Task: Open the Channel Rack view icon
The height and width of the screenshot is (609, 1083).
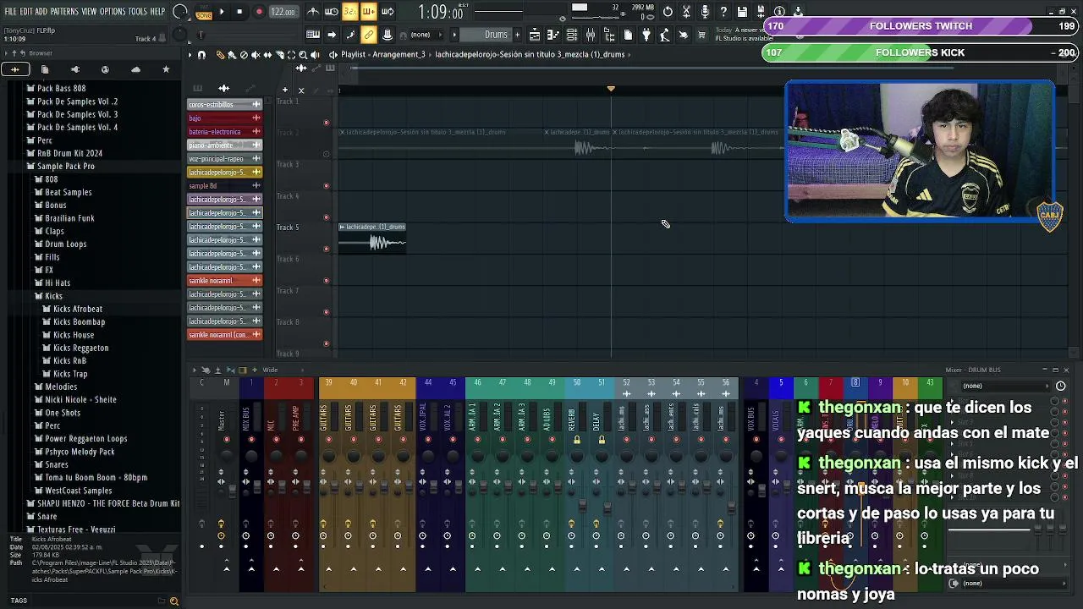Action: 572,35
